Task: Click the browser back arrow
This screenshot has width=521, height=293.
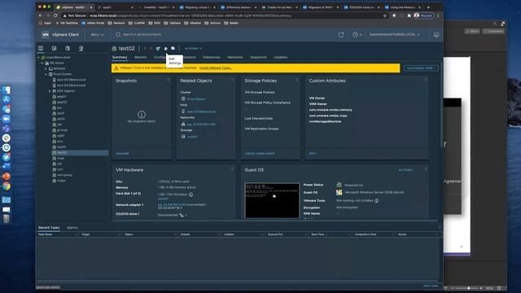Action: (41, 15)
